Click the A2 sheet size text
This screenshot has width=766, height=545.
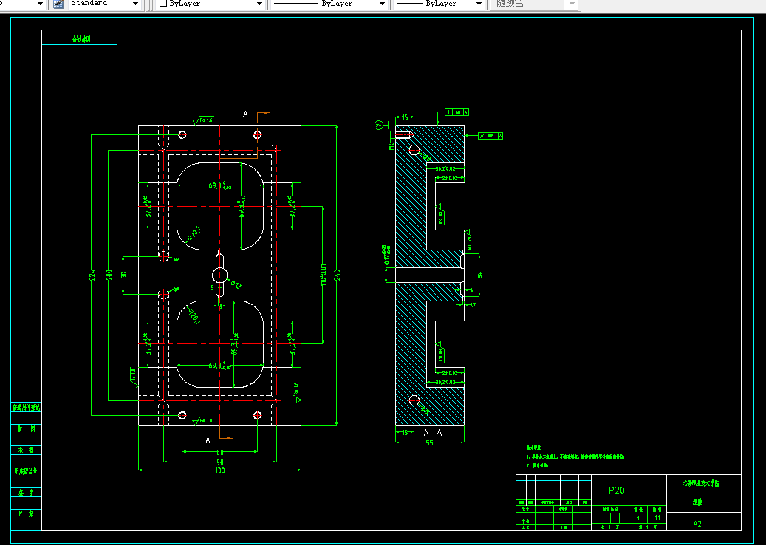point(697,524)
